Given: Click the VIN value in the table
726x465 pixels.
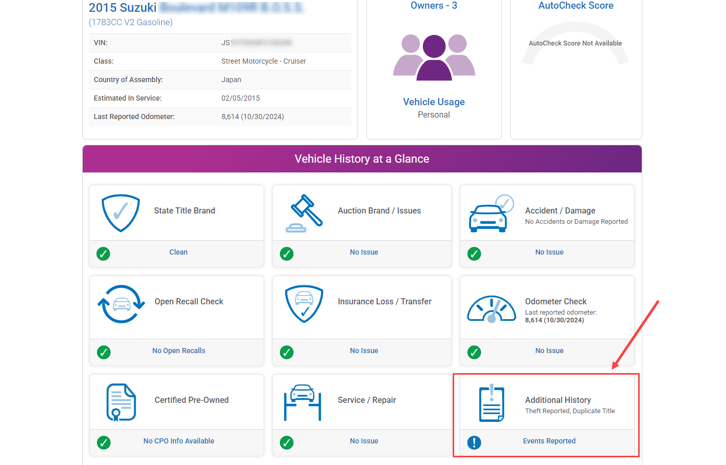Looking at the screenshot, I should pyautogui.click(x=257, y=43).
